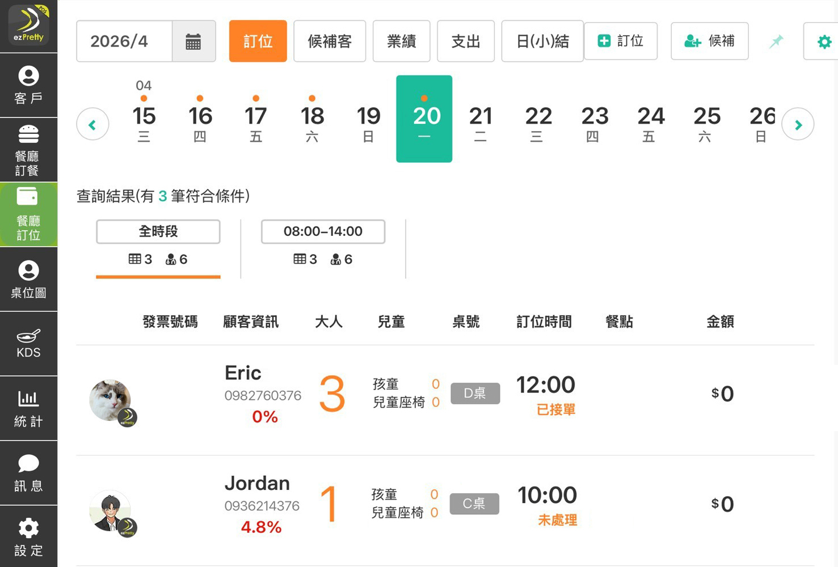Viewport: 838px width, 567px height.
Task: Open the KDS kitchen display screen
Action: 28,344
